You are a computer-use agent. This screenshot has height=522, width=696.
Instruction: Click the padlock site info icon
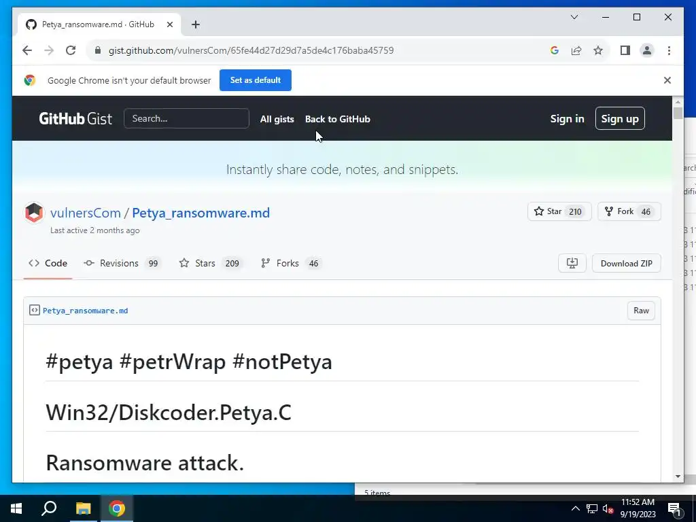pos(98,50)
